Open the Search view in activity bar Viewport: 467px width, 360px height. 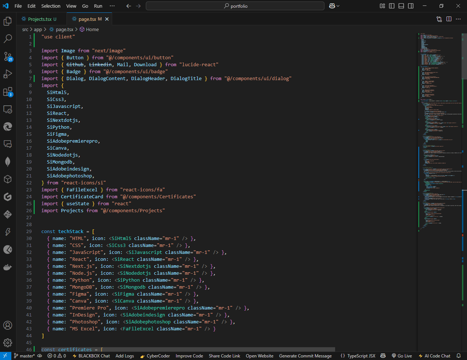8,38
